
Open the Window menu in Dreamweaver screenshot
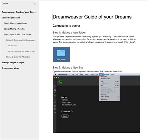tap(107, 75)
